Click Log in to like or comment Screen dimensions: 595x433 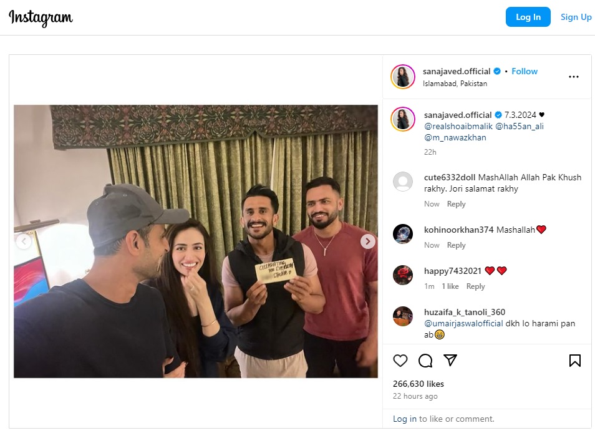pyautogui.click(x=405, y=419)
